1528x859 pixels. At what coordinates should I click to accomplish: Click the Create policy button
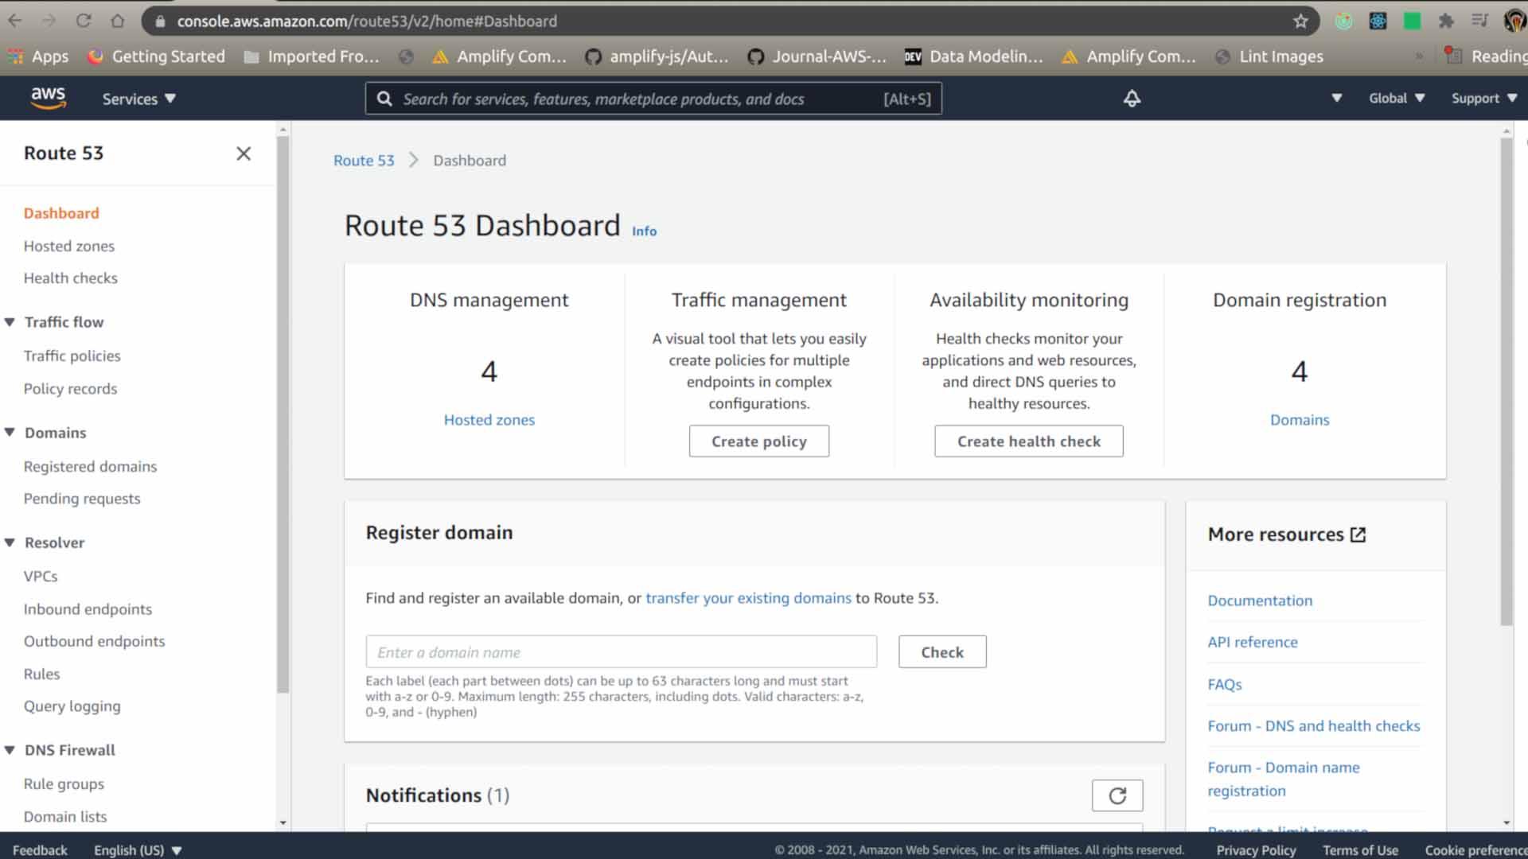(x=758, y=441)
